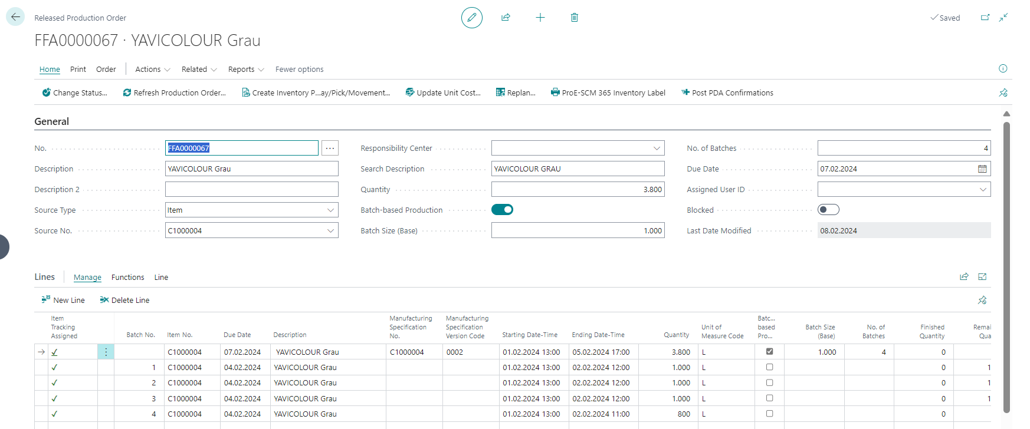Click the Replan action
Screen dimensions: 1030x429
(516, 93)
